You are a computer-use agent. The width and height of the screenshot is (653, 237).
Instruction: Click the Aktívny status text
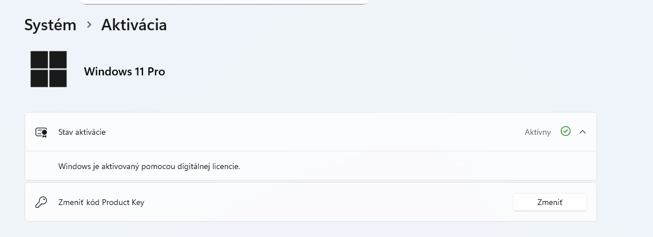click(x=537, y=132)
